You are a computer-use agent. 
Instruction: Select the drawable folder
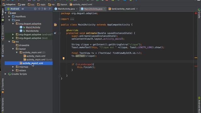[24, 45]
